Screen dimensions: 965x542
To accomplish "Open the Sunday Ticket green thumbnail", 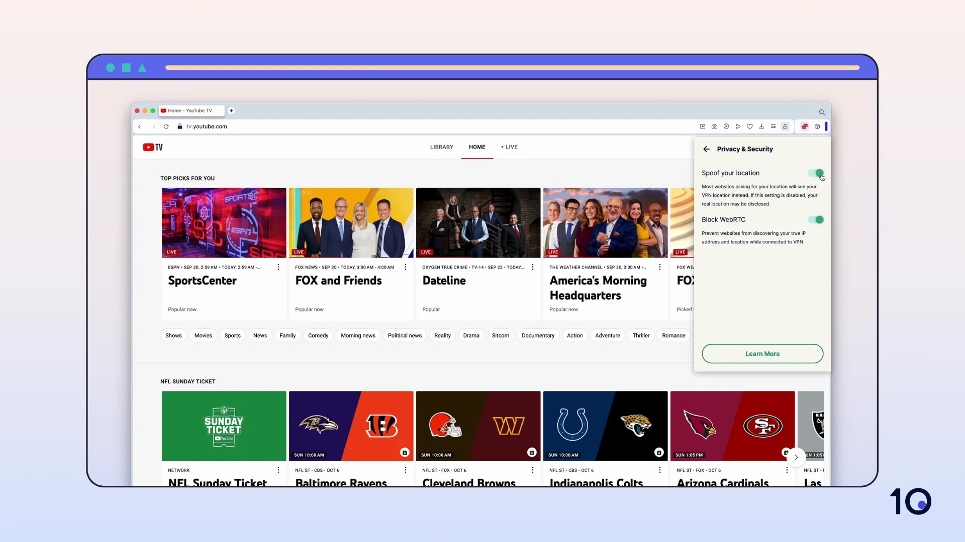I will [x=224, y=426].
